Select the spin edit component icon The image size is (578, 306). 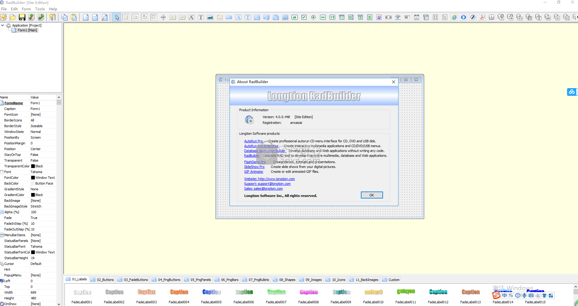(x=332, y=17)
